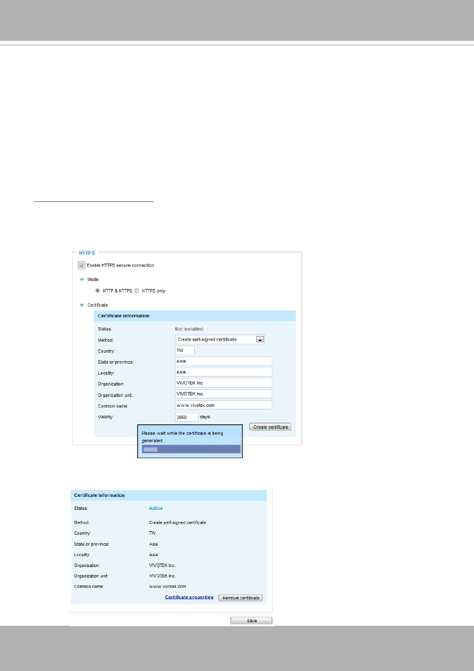Click the HTTPS section title

click(x=87, y=253)
